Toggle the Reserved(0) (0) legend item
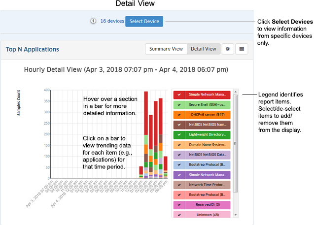Viewport: 314px width, 225px height. pyautogui.click(x=207, y=205)
